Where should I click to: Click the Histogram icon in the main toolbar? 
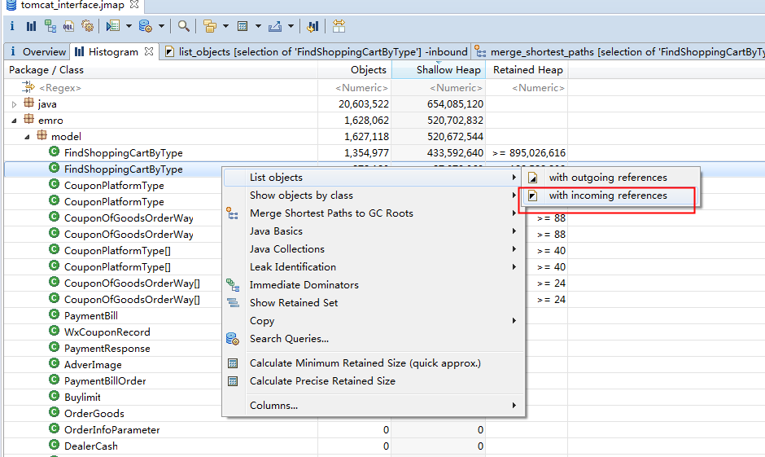click(x=31, y=26)
